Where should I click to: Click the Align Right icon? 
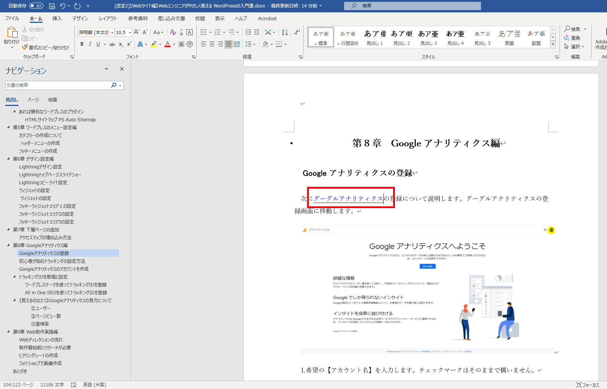tap(220, 44)
